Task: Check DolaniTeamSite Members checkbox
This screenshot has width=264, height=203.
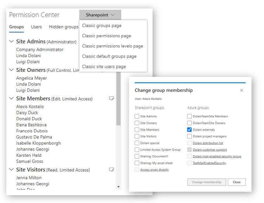Action: (x=189, y=116)
